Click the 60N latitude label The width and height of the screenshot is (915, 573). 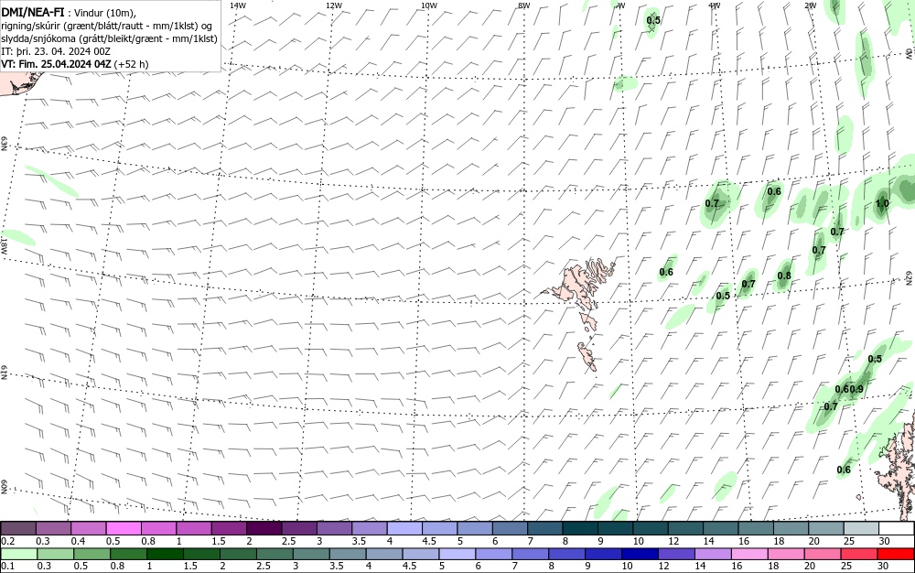point(4,487)
